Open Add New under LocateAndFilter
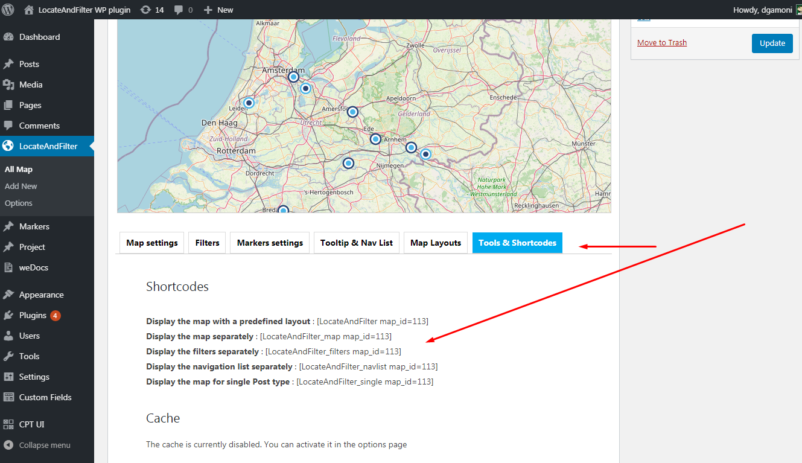802x463 pixels. [21, 186]
